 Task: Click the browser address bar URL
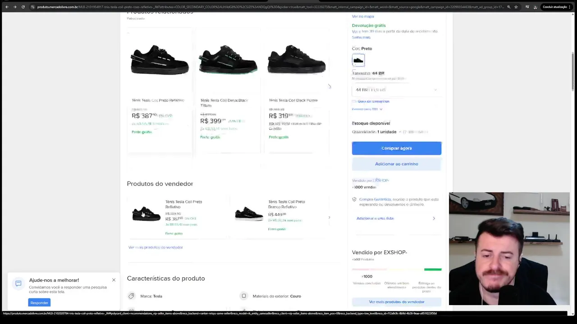pyautogui.click(x=270, y=7)
